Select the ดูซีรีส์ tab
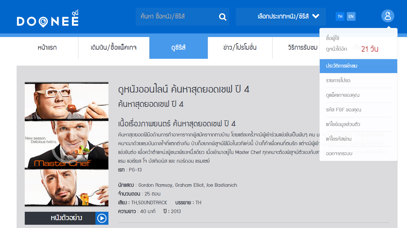The width and height of the screenshot is (407, 228). tap(178, 48)
